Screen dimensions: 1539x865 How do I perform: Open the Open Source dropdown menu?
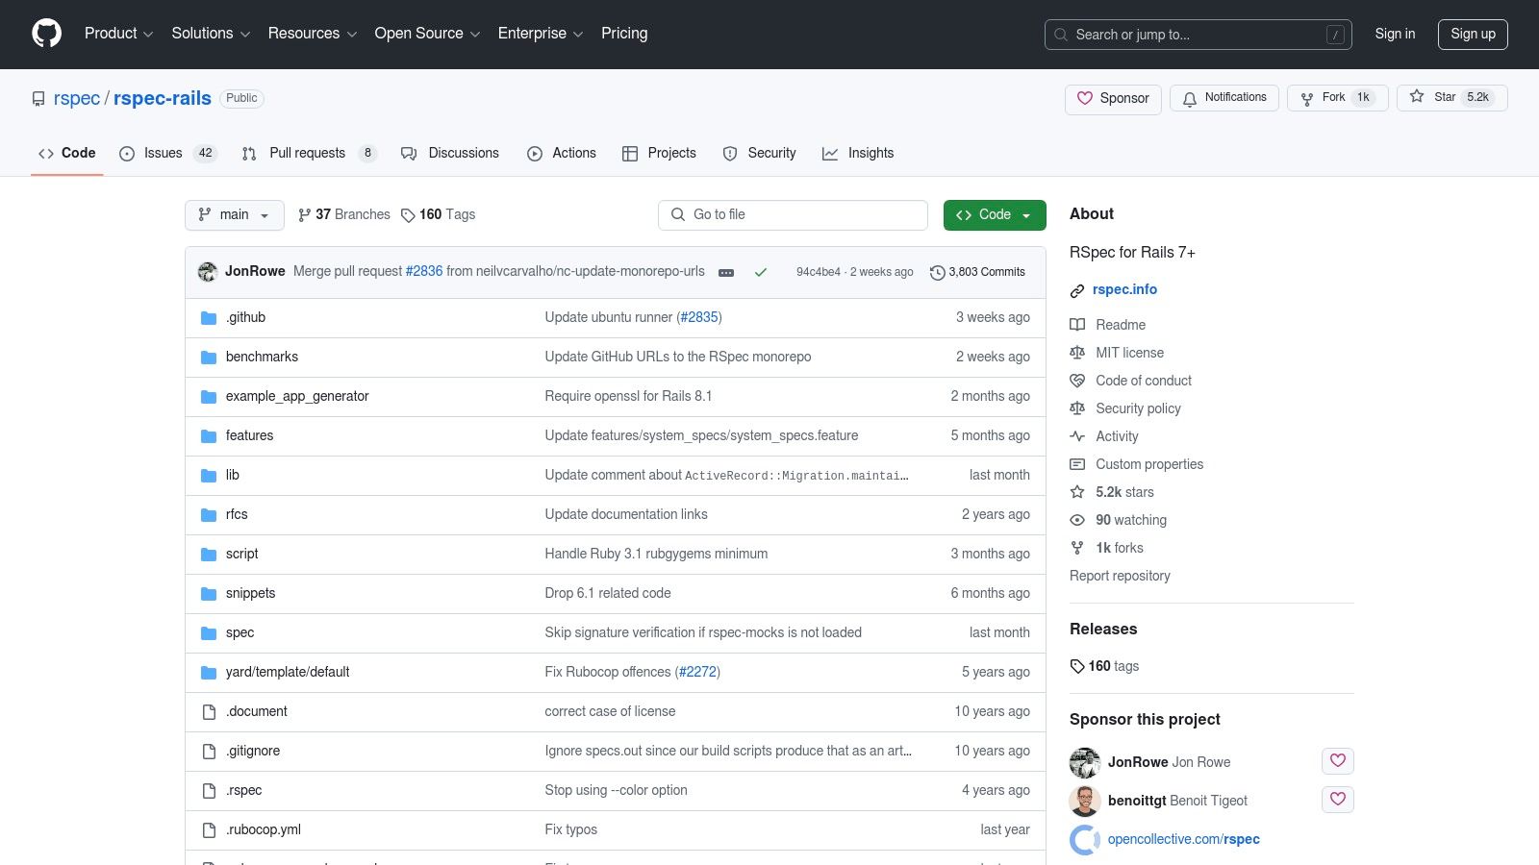[x=427, y=34]
